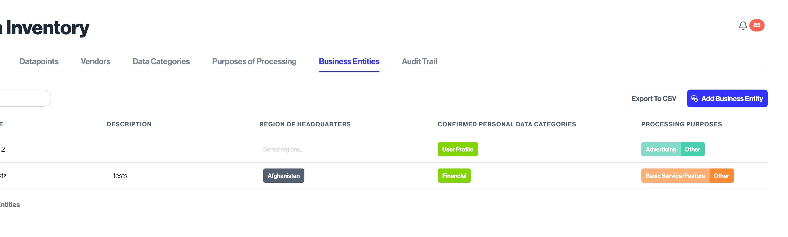Click the notification bell icon

point(743,26)
